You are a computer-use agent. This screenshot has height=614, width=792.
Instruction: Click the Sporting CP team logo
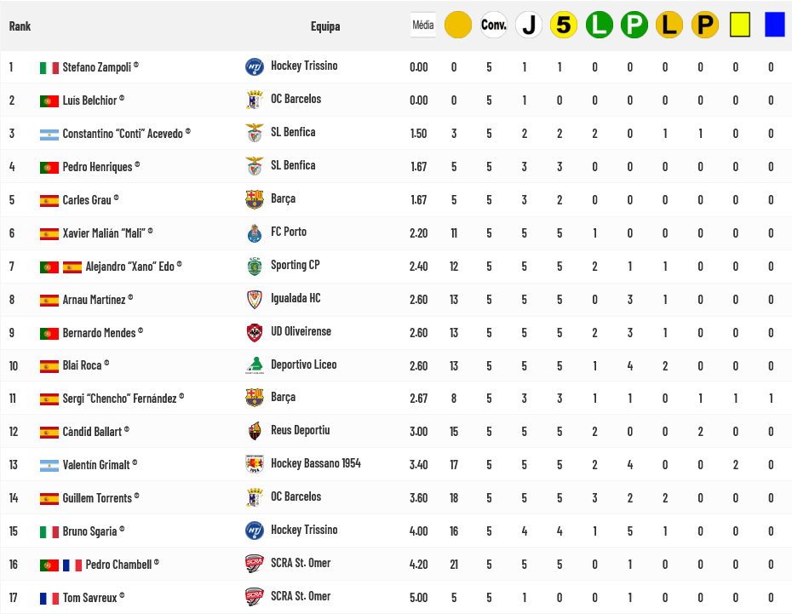pos(254,266)
